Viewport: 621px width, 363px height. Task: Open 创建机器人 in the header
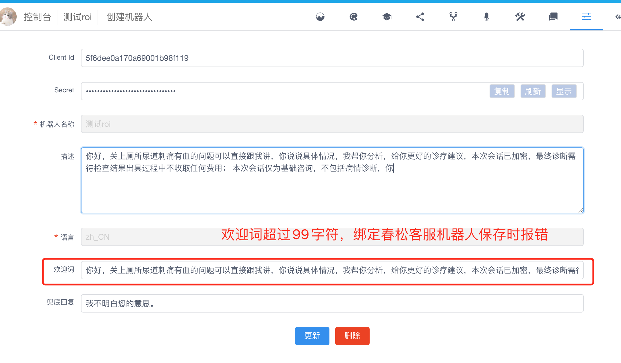coord(129,17)
